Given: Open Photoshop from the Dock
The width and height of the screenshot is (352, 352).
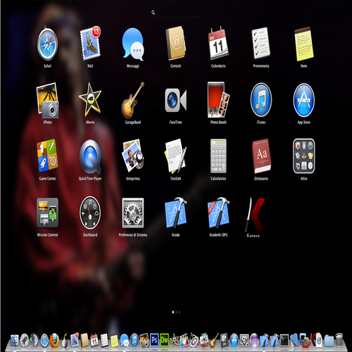Looking at the screenshot, I should [154, 340].
